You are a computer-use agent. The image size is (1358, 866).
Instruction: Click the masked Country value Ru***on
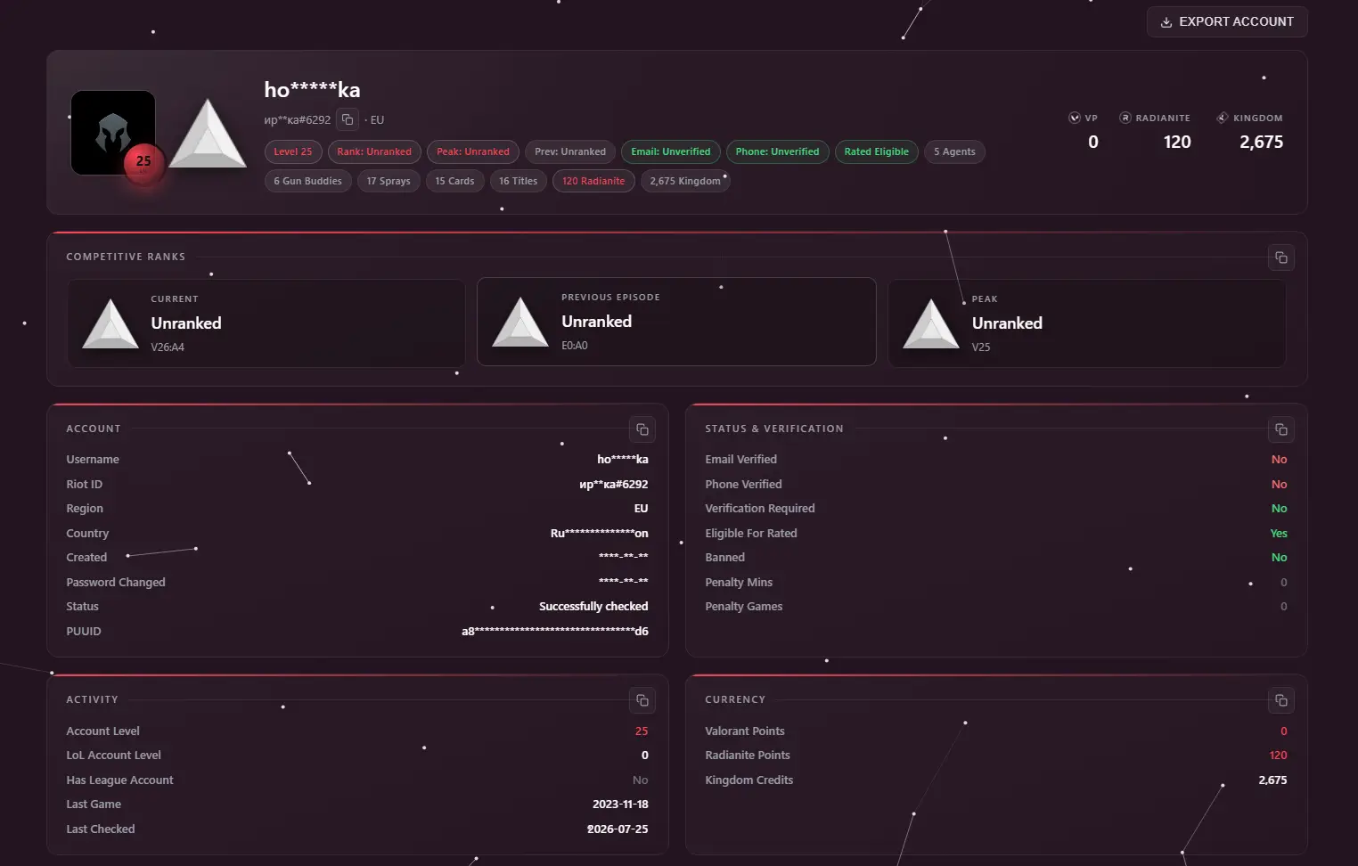(x=600, y=534)
